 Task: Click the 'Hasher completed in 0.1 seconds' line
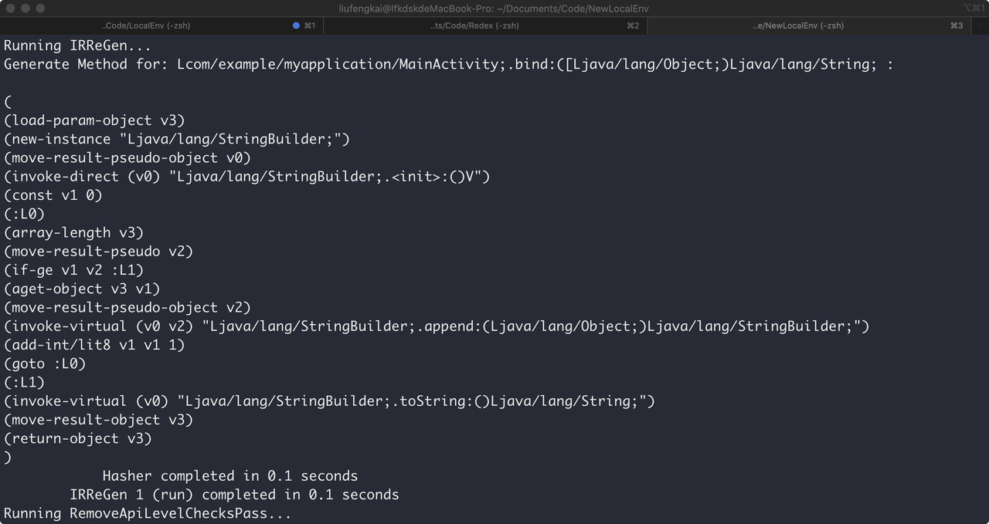pyautogui.click(x=229, y=476)
